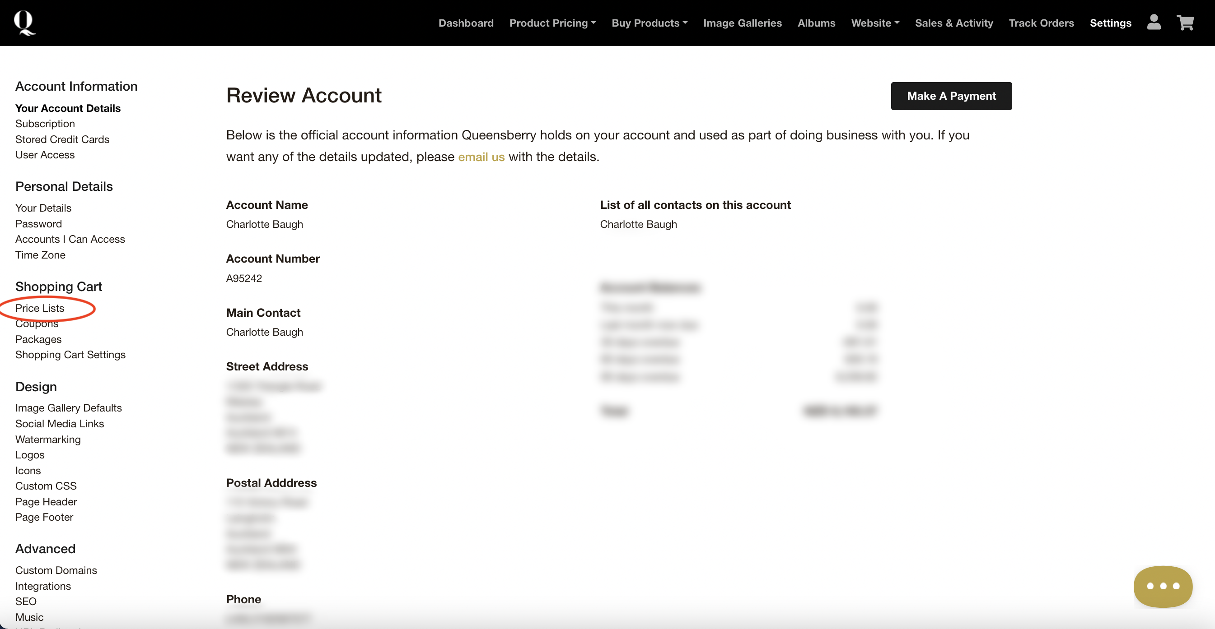1215x629 pixels.
Task: Click the email us link
Action: [481, 157]
